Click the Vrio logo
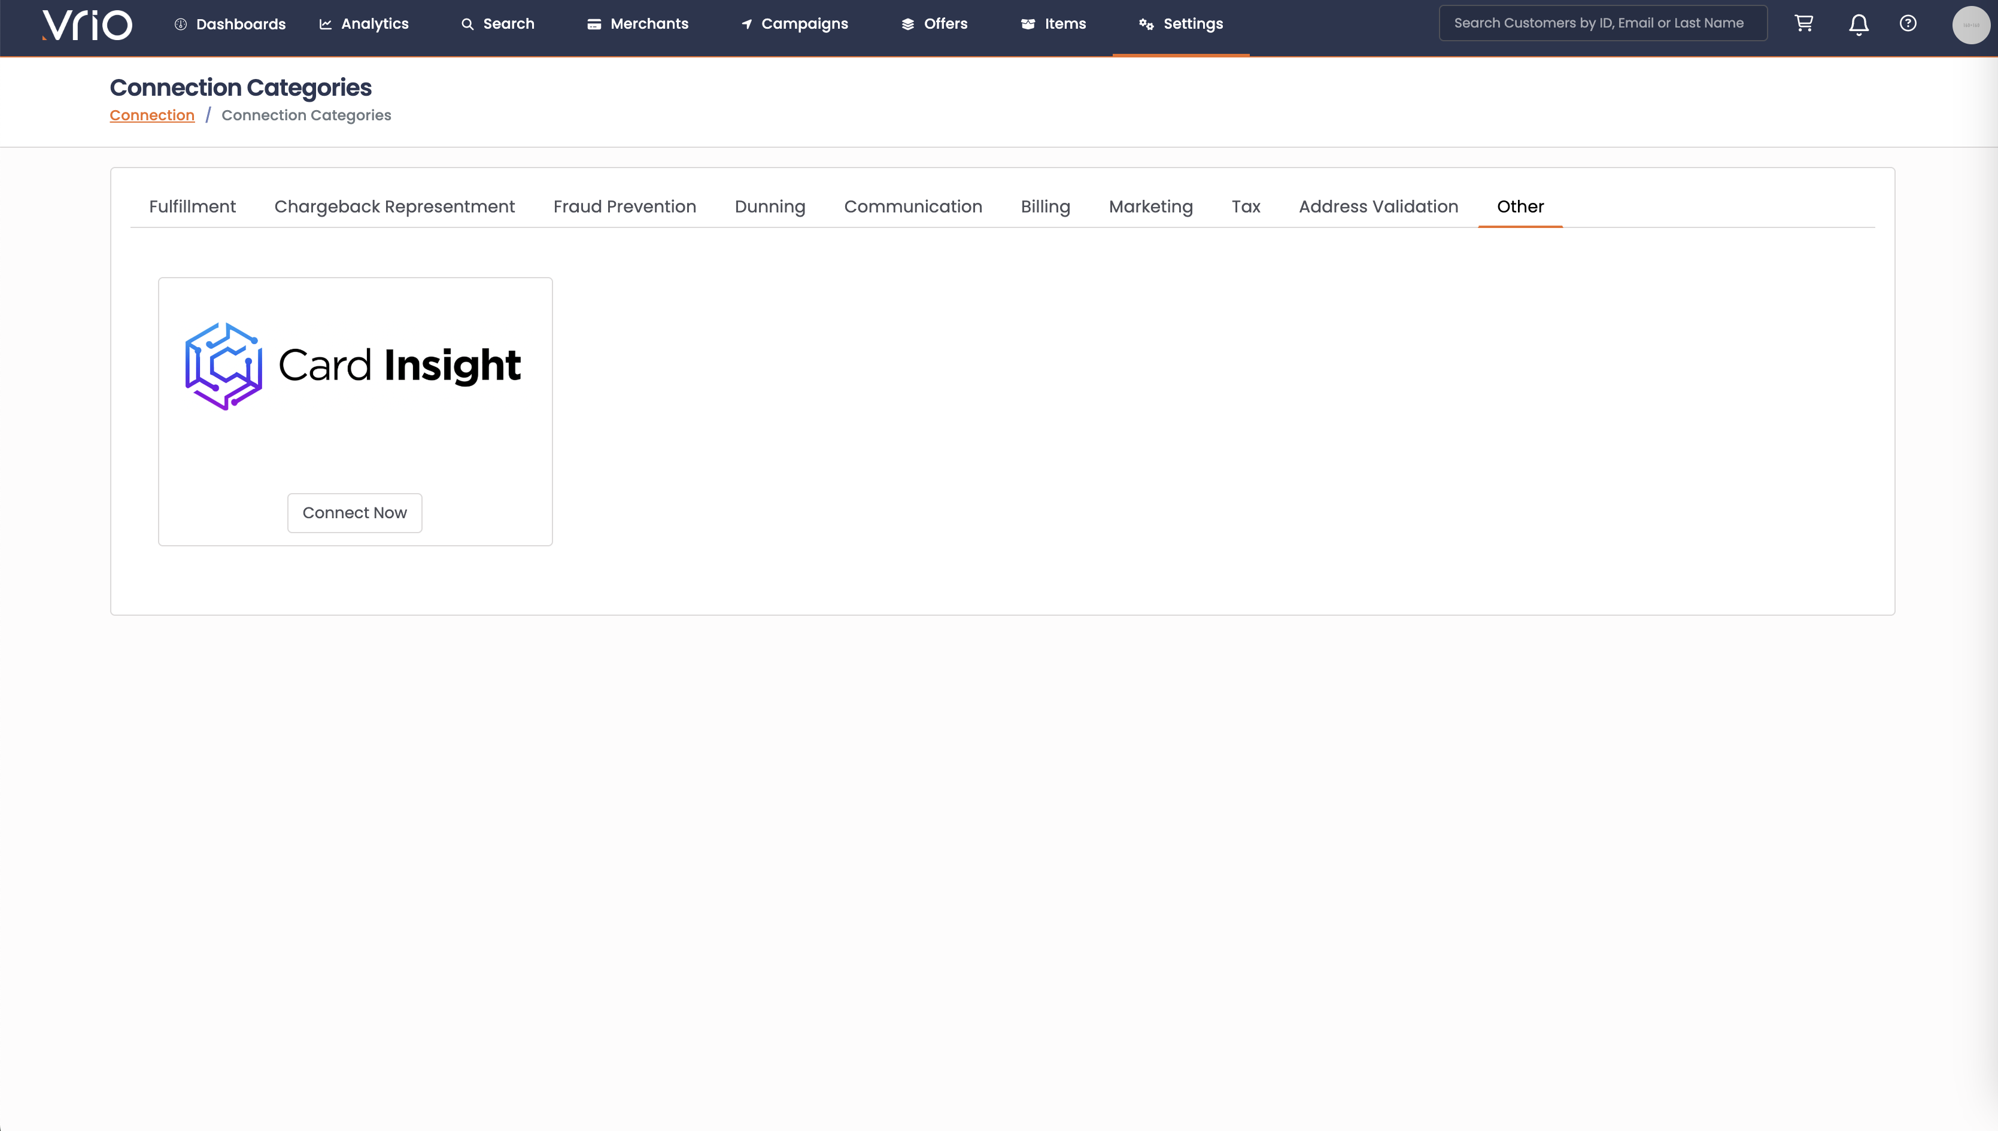This screenshot has height=1131, width=1998. tap(87, 25)
